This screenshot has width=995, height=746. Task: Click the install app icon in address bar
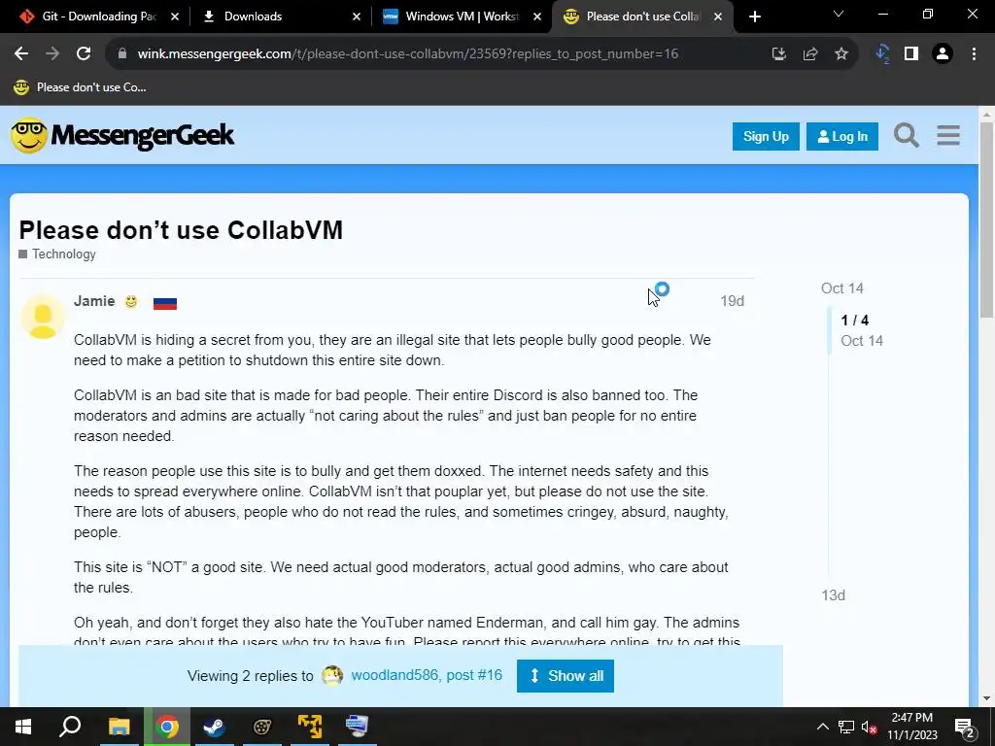point(779,54)
